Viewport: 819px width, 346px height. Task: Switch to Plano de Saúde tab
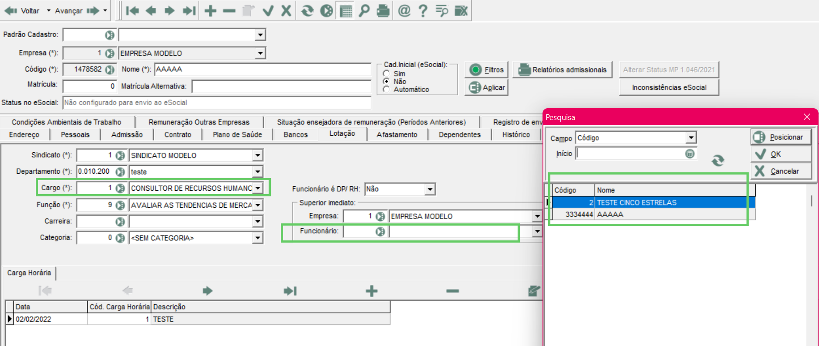pos(237,134)
